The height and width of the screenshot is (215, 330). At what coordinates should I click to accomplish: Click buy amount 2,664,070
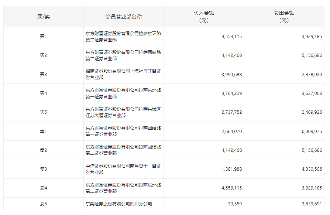pyautogui.click(x=232, y=132)
